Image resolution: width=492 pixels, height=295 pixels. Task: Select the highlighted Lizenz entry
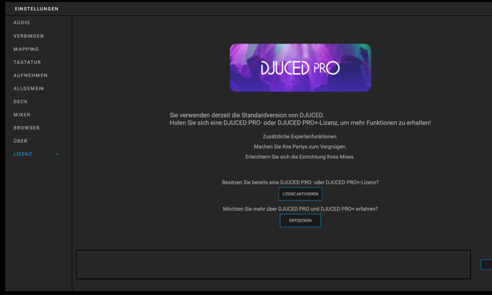(23, 154)
